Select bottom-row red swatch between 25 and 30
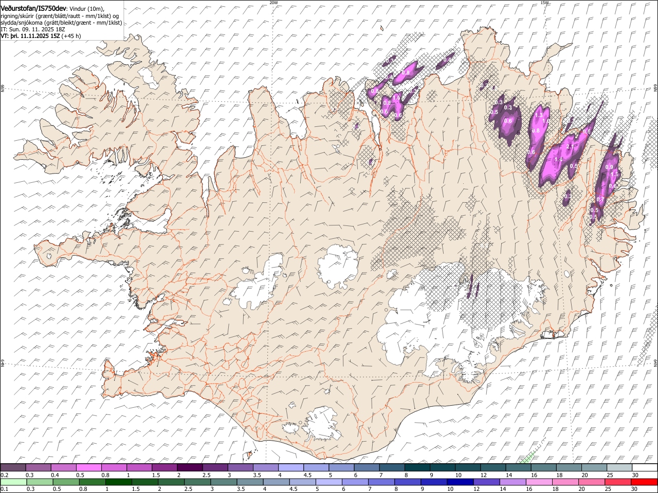The width and height of the screenshot is (658, 493). pyautogui.click(x=617, y=482)
